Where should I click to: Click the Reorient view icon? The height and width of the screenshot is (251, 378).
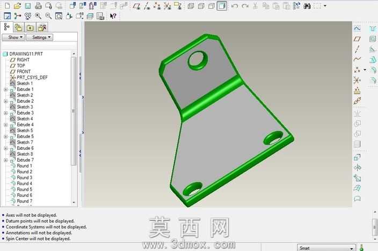click(x=69, y=16)
